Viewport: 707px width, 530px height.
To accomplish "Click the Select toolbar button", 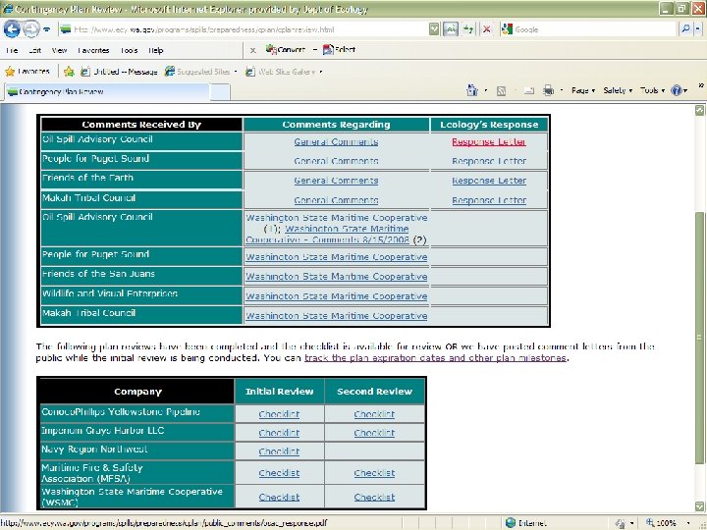I will pos(339,50).
